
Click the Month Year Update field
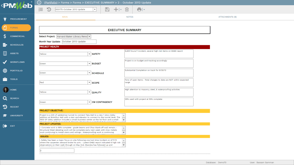(79, 42)
